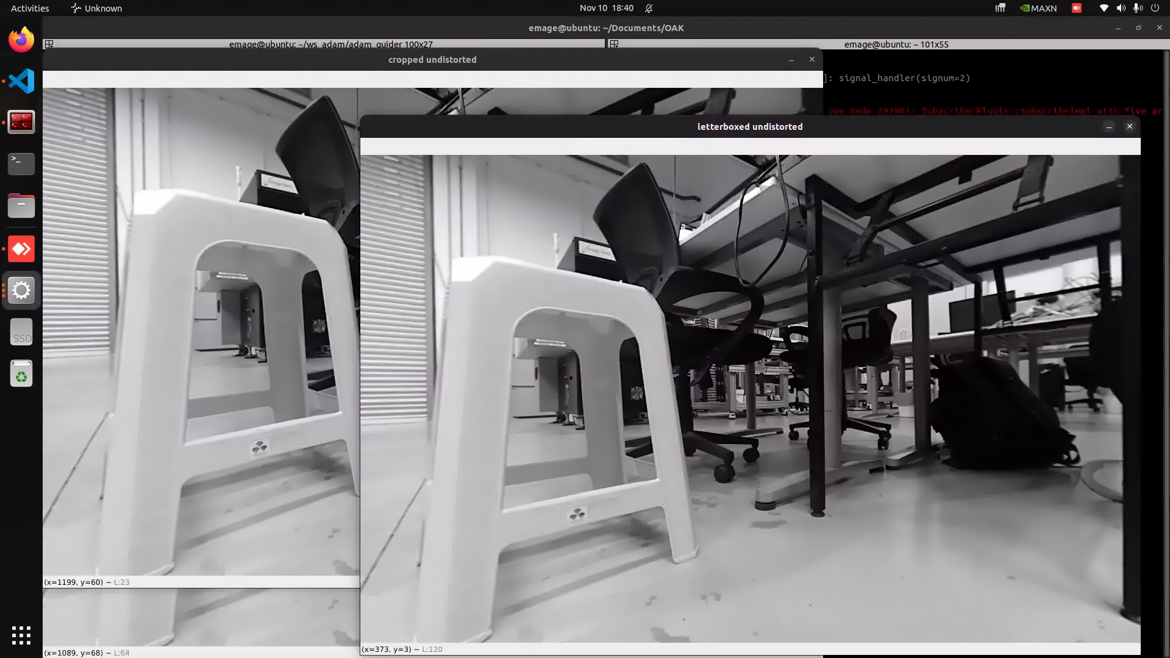Open AnyDesk from the dock
This screenshot has height=658, width=1170.
(21, 249)
